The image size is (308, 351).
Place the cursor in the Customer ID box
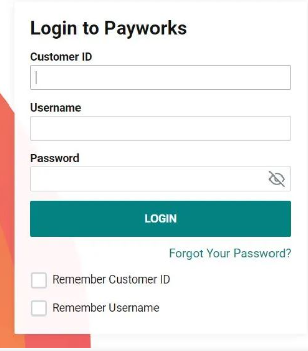pyautogui.click(x=161, y=78)
